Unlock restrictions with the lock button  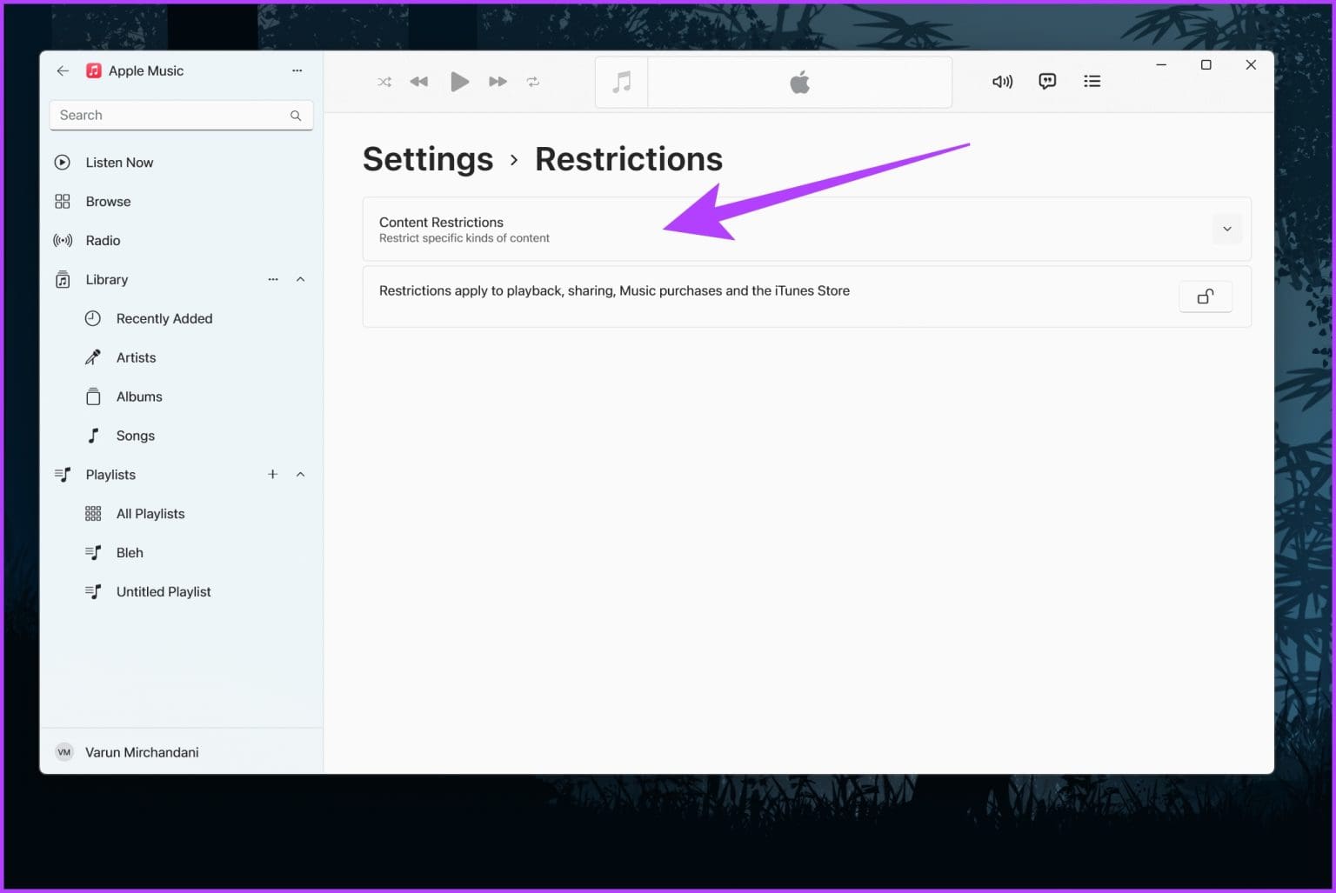pyautogui.click(x=1205, y=297)
